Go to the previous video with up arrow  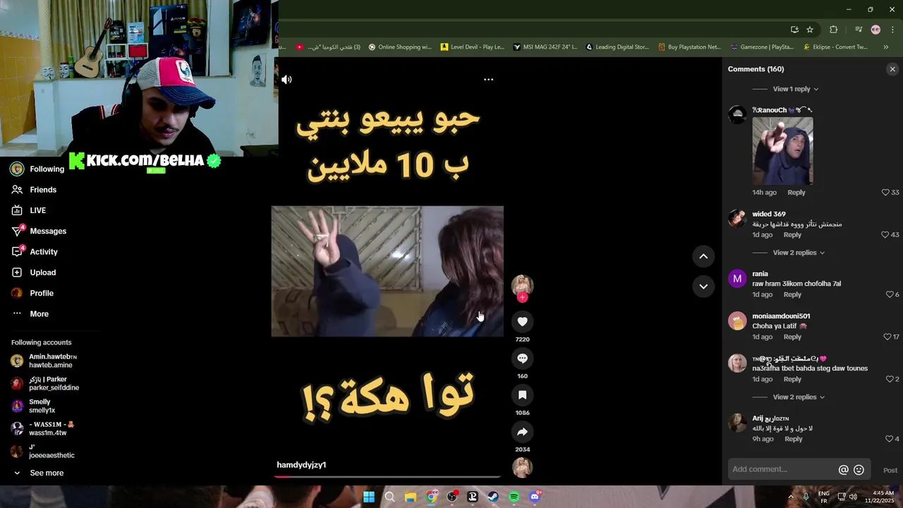click(x=703, y=257)
